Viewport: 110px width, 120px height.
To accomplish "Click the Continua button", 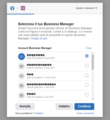I will tap(84, 106).
